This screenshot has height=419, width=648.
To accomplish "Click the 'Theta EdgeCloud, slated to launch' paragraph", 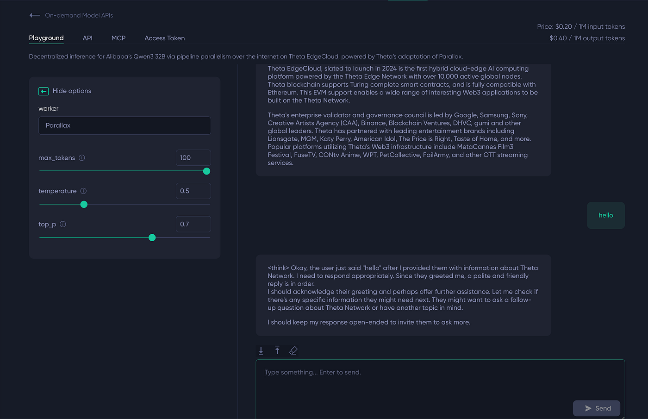I will pos(403,84).
